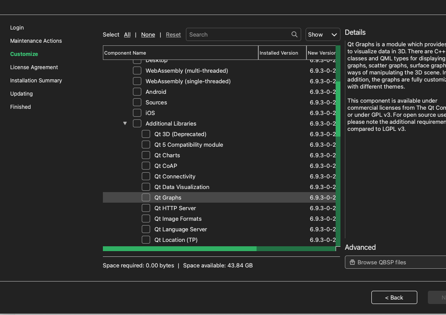446x315 pixels.
Task: Select the WebAssembly (multi-threaded) checkbox
Action: (x=137, y=70)
